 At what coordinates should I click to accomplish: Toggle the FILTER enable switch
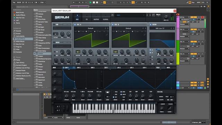coord(151,25)
